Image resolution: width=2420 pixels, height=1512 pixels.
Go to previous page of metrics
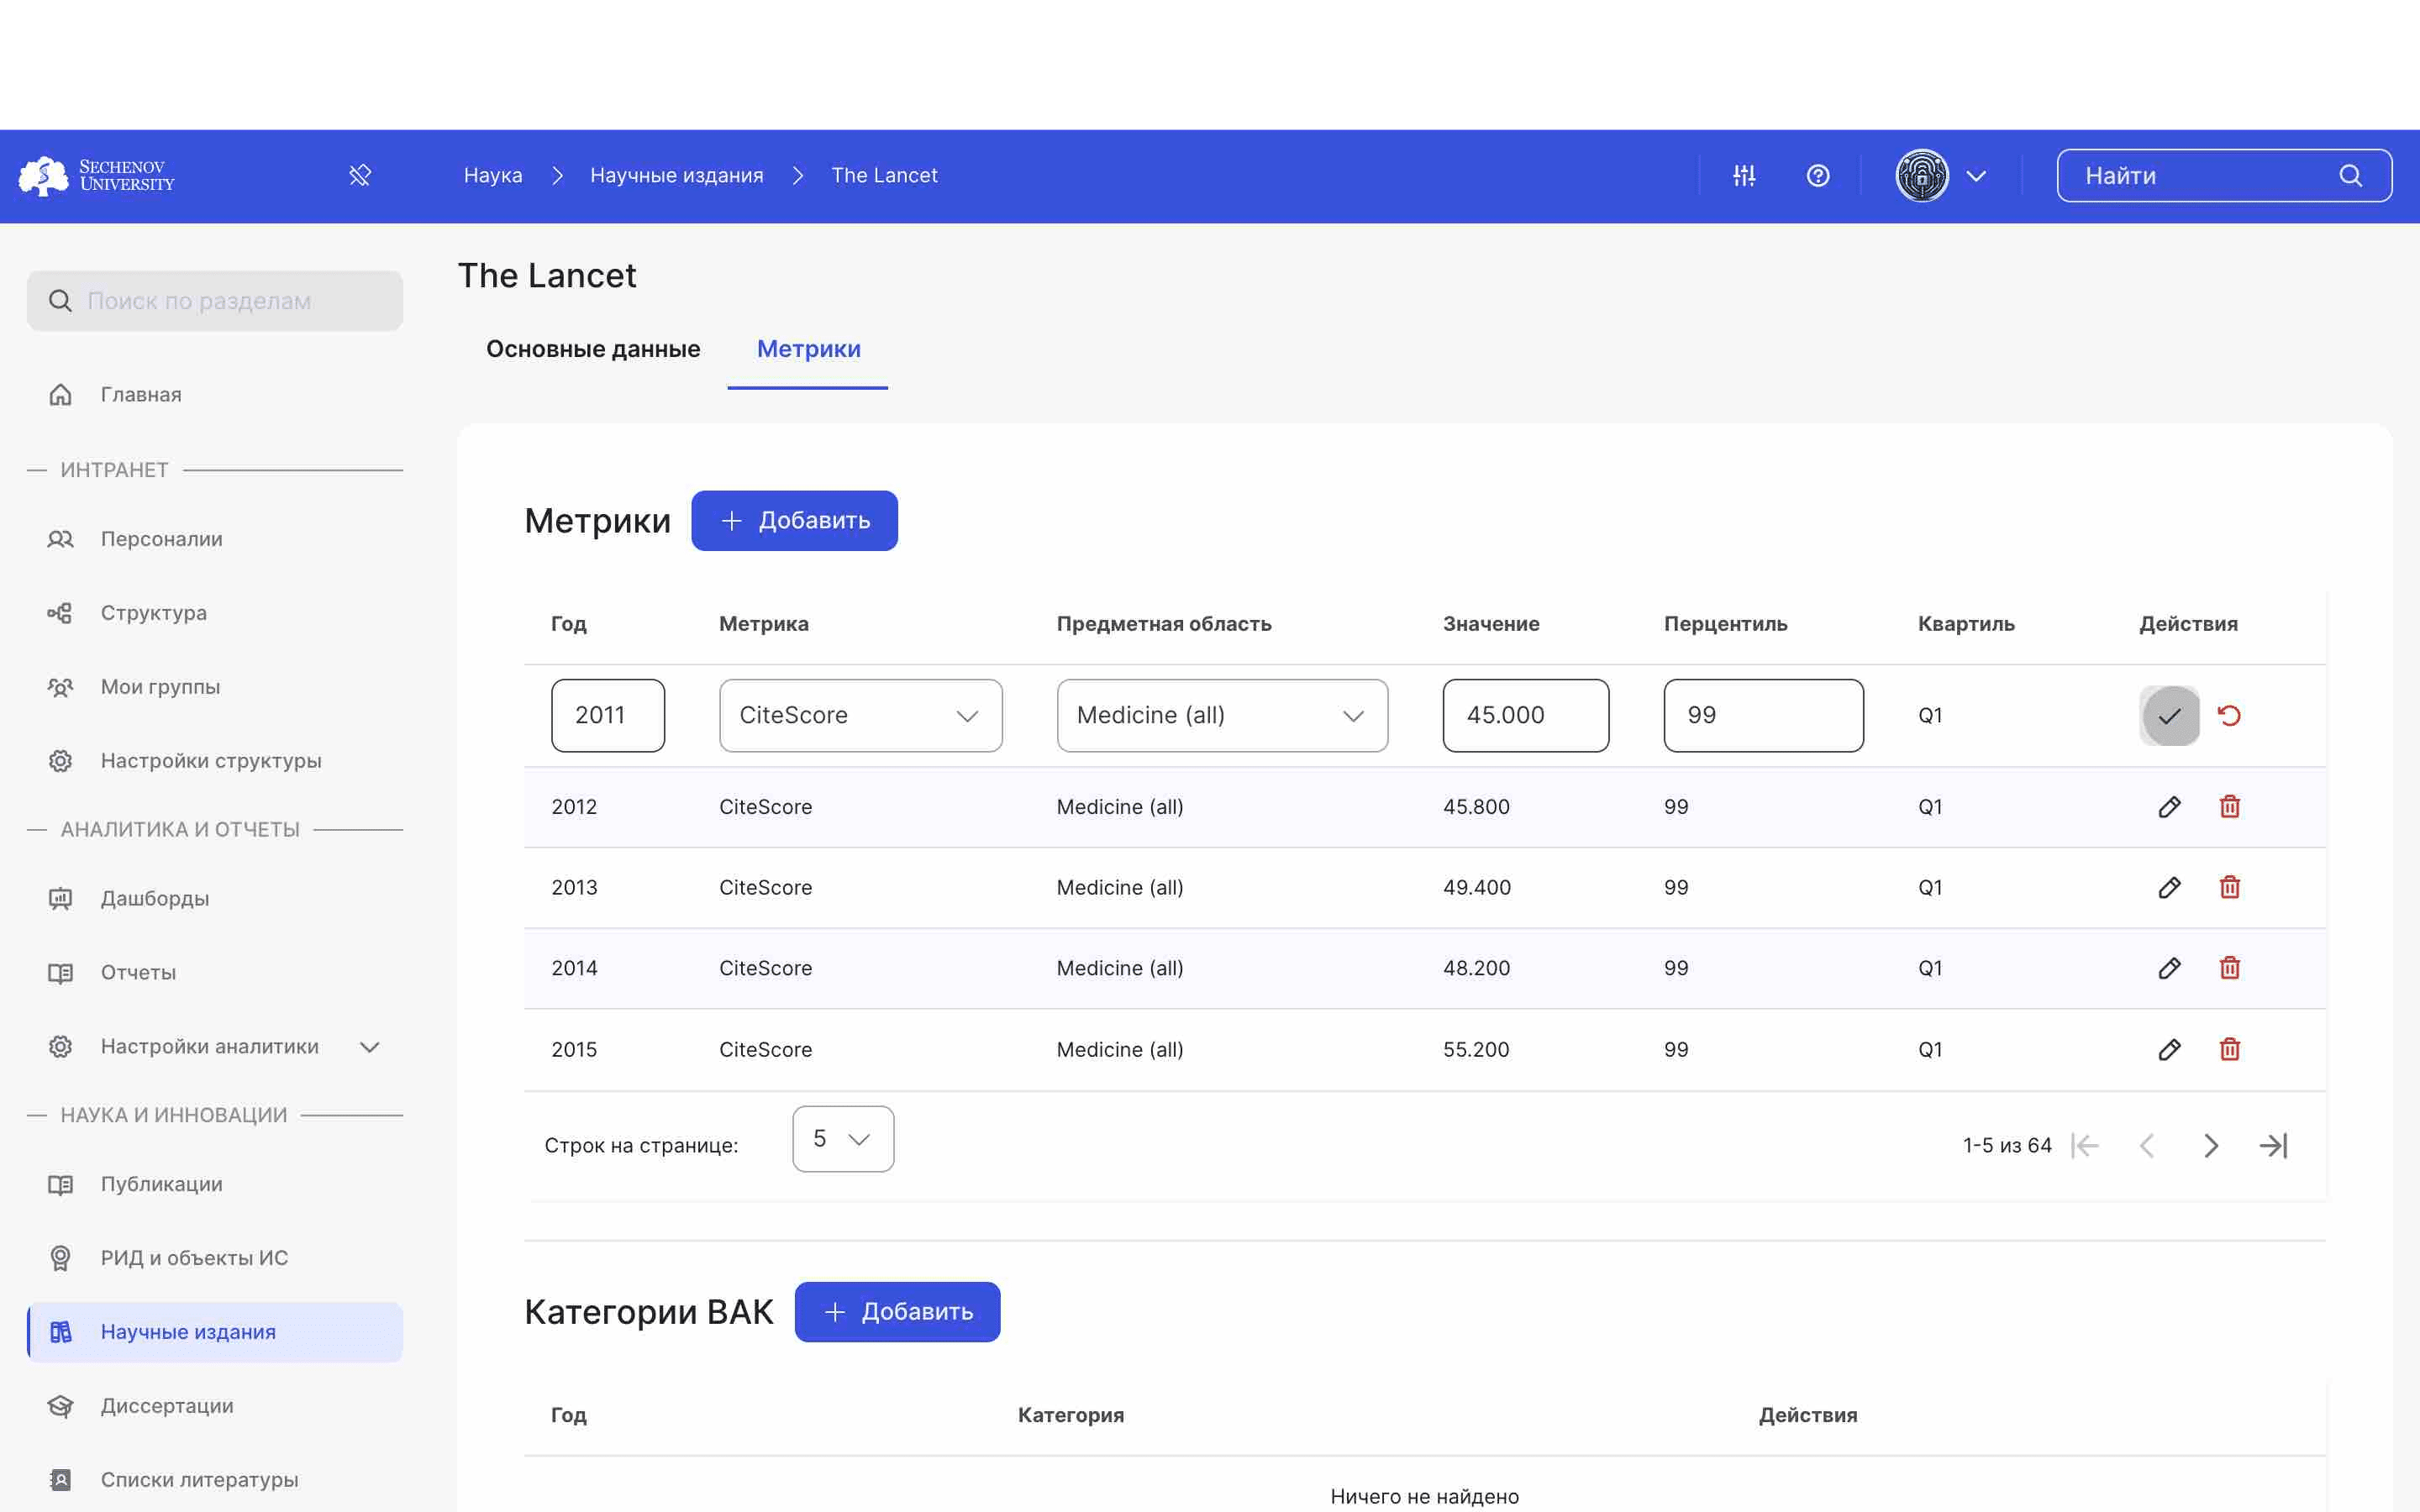click(x=2147, y=1146)
